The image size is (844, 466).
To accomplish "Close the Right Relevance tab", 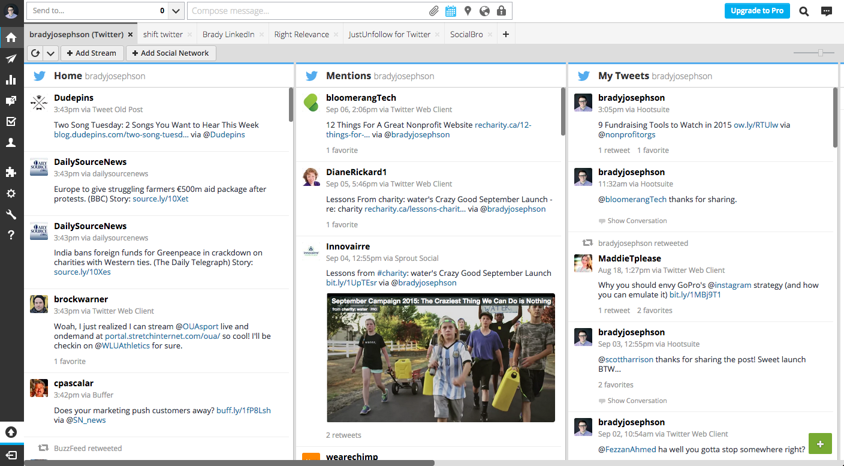I will [336, 34].
